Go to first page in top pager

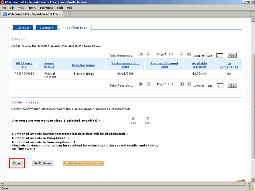click(141, 54)
